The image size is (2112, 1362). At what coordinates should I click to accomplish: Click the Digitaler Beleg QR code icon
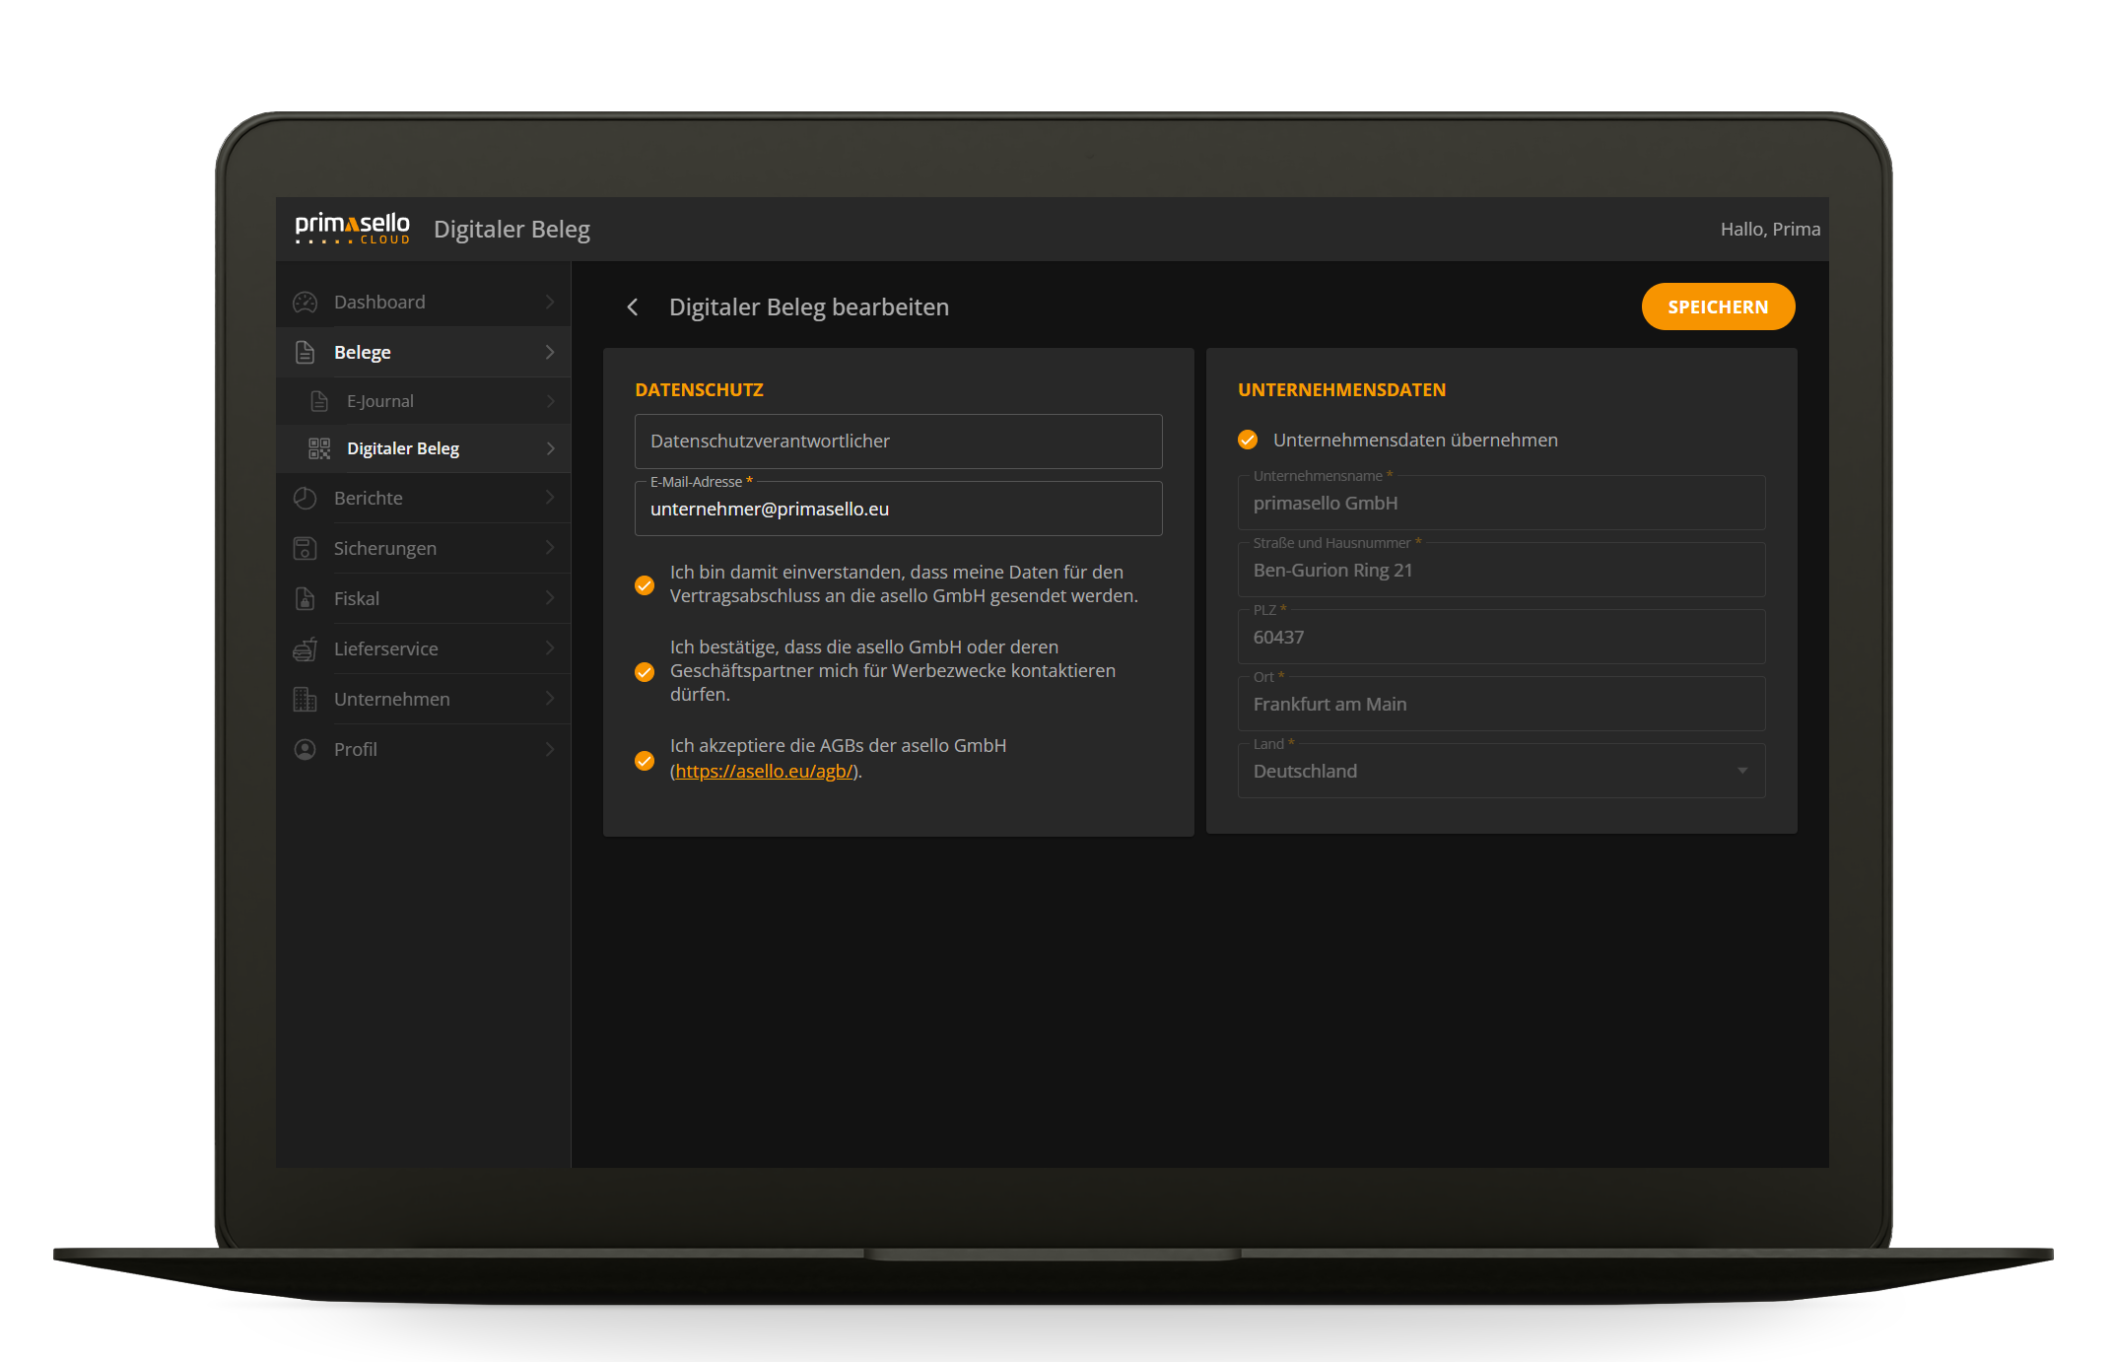tap(319, 449)
